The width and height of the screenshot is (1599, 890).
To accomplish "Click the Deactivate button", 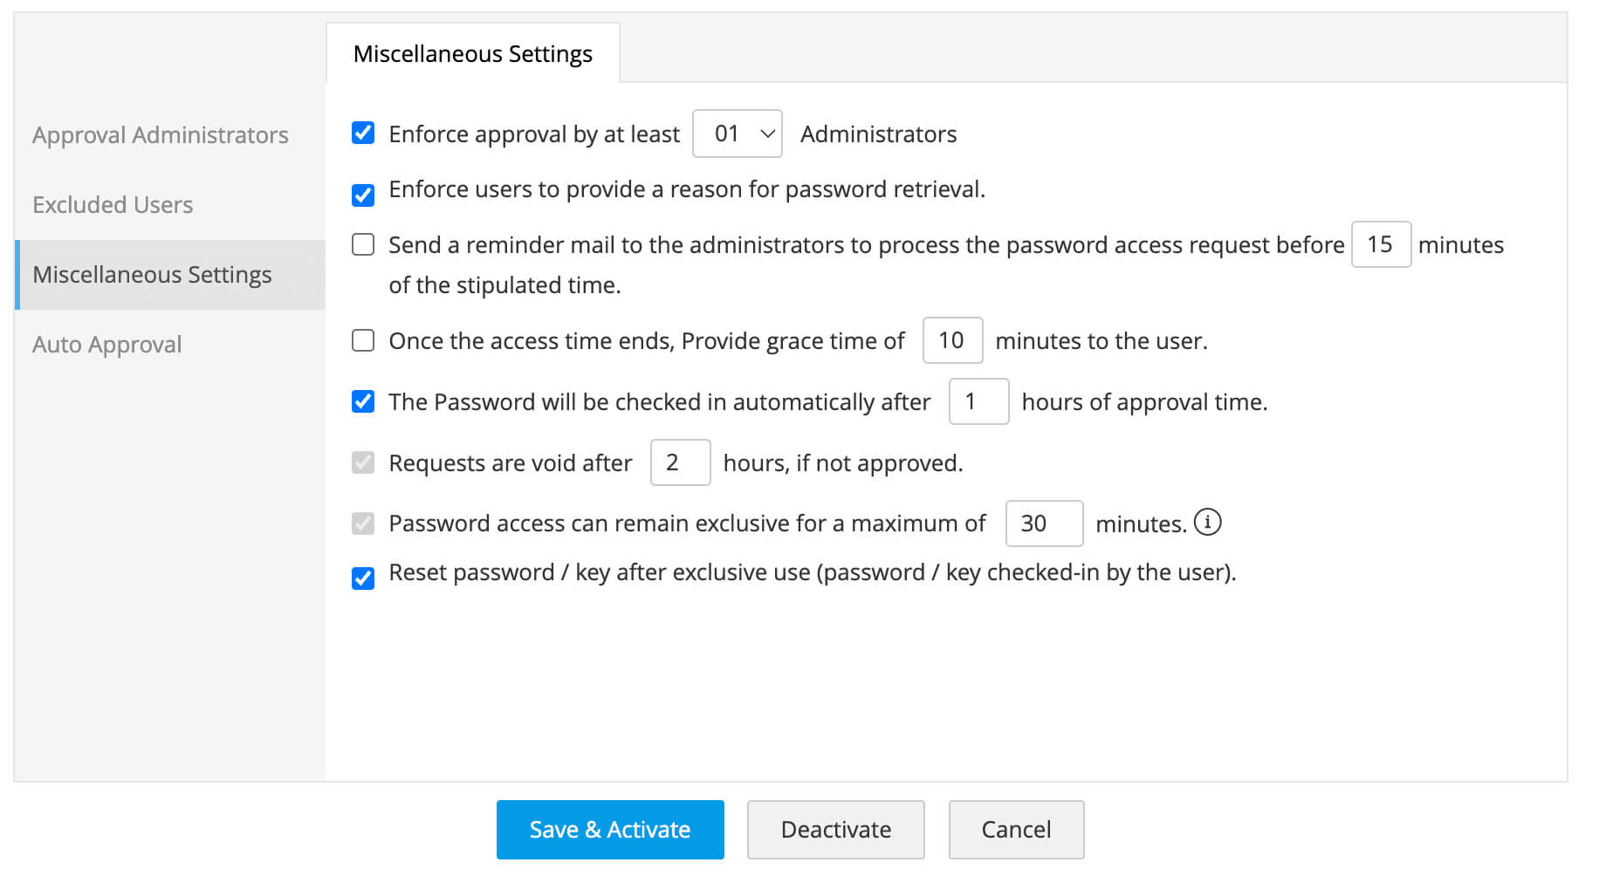I will [x=835, y=830].
